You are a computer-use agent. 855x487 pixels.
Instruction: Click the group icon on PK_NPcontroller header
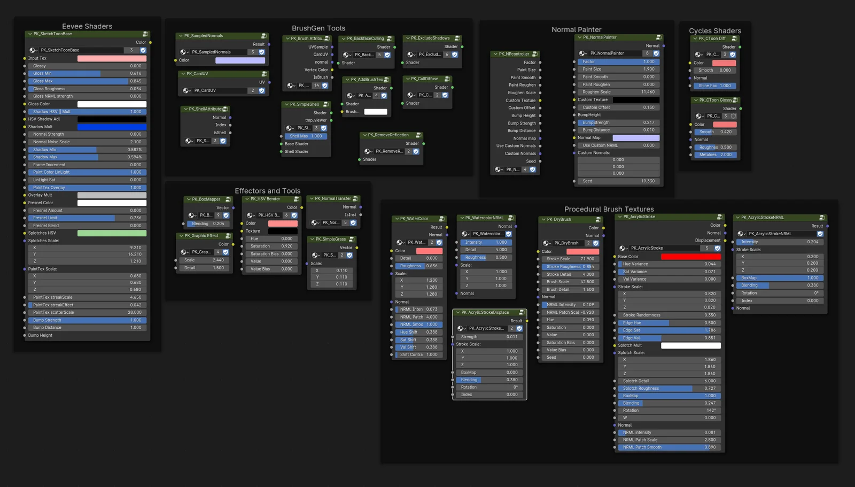[535, 53]
